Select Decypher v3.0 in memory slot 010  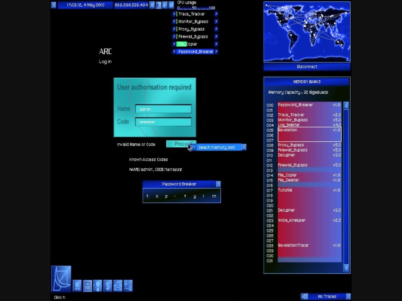[309, 155]
